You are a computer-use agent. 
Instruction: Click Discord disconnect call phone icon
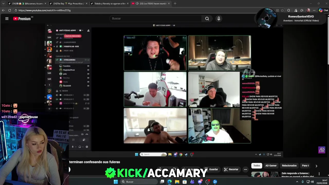click(x=87, y=134)
